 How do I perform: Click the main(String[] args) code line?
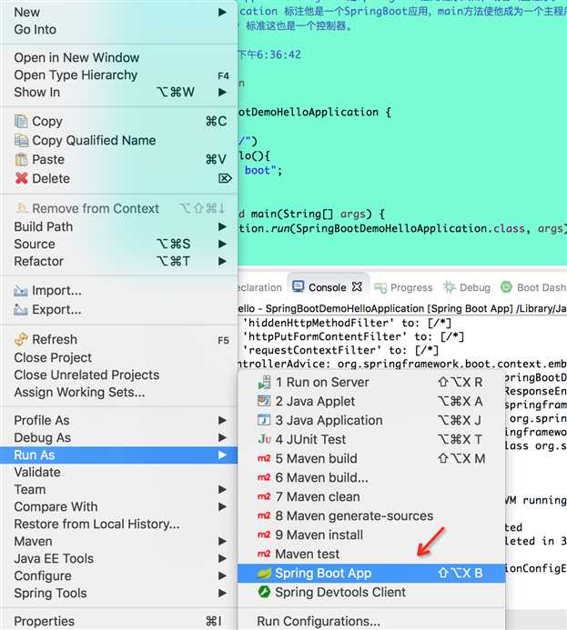(x=312, y=214)
